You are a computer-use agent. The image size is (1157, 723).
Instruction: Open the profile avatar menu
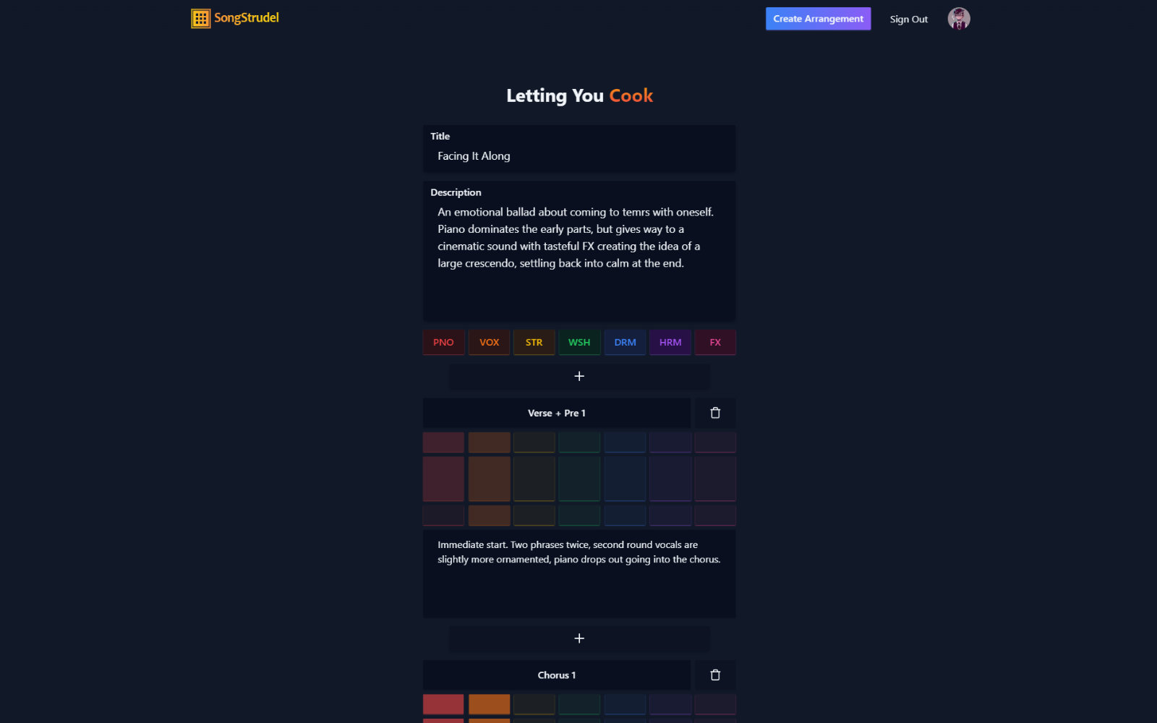coord(958,18)
